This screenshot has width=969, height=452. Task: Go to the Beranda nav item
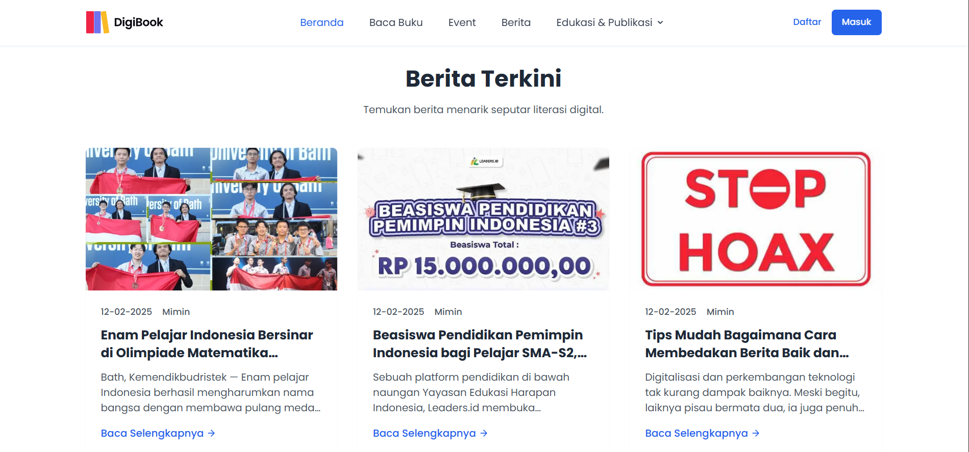(x=322, y=22)
